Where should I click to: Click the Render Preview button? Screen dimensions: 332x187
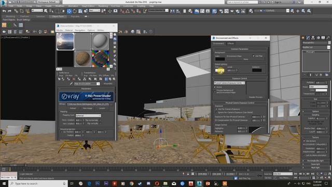point(256,97)
